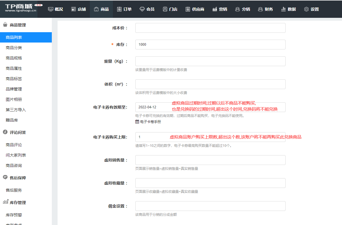Open the 品牌管理 sidebar page
This screenshot has height=225, width=342.
coord(14,89)
